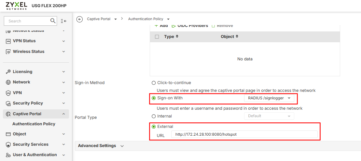Open the Default internal portal dropdown

click(269, 116)
